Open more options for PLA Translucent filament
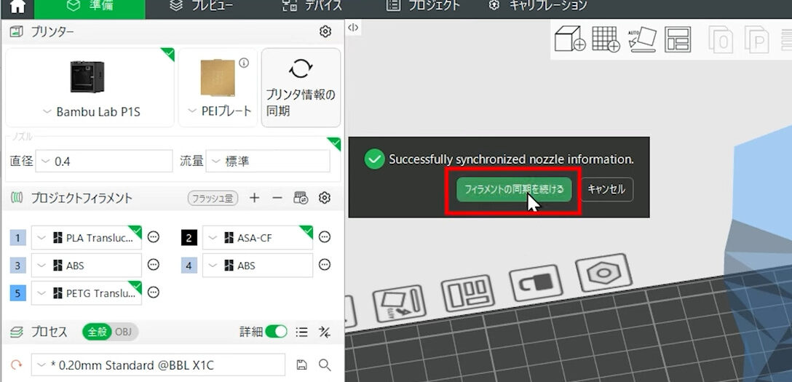Screen dimensions: 792x382 click(153, 236)
